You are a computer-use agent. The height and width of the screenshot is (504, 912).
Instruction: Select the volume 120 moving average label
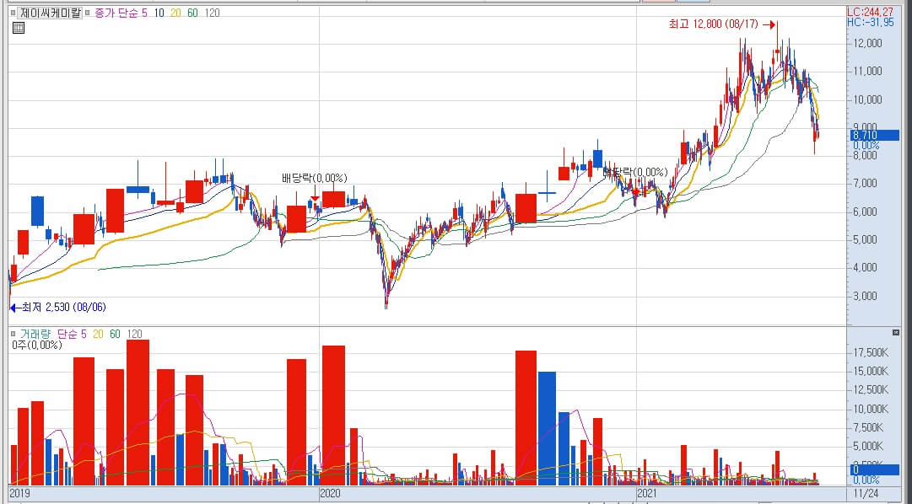coord(134,335)
